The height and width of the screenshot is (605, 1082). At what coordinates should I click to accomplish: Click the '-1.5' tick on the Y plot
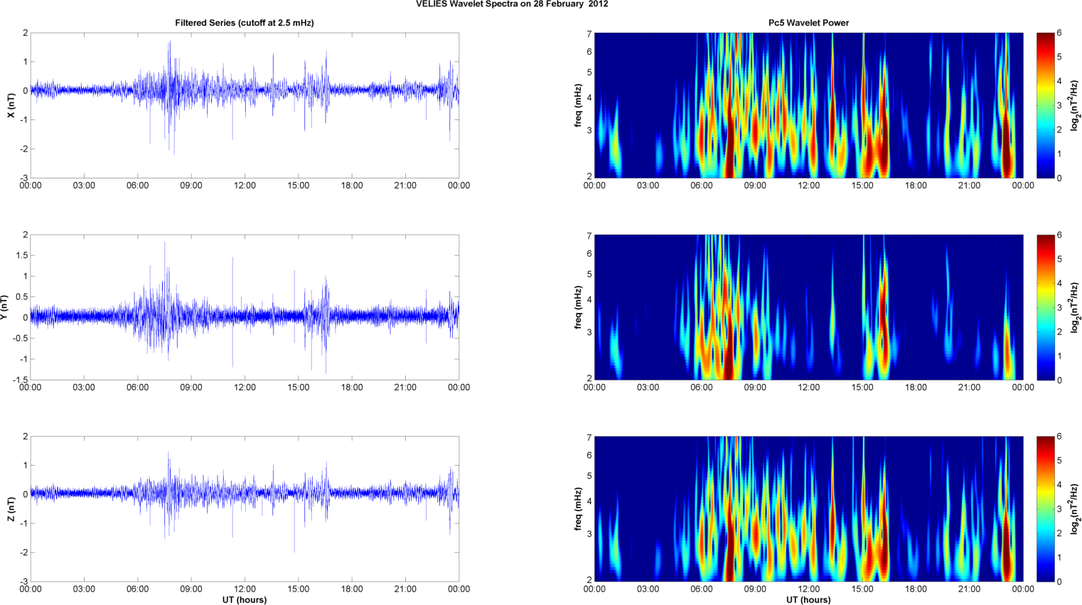pyautogui.click(x=20, y=380)
